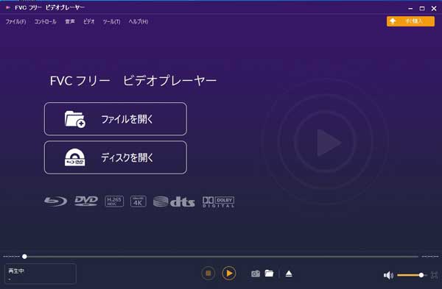This screenshot has height=289, width=442.
Task: Click the stop playback button
Action: (208, 274)
